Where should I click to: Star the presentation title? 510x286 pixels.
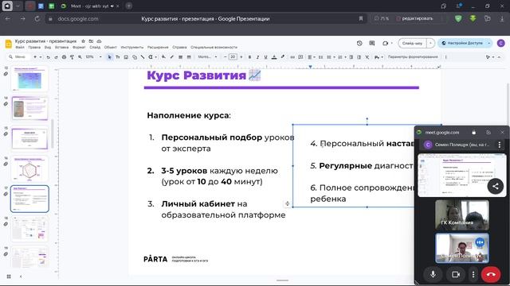click(x=83, y=41)
